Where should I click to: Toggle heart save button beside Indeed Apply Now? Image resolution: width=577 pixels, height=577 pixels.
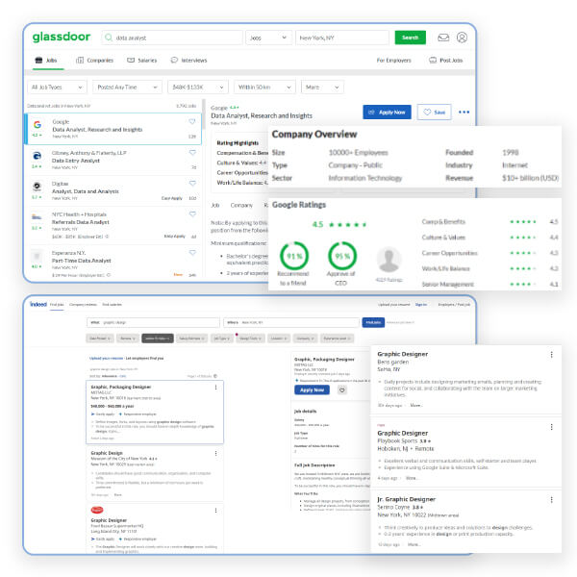pyautogui.click(x=342, y=390)
